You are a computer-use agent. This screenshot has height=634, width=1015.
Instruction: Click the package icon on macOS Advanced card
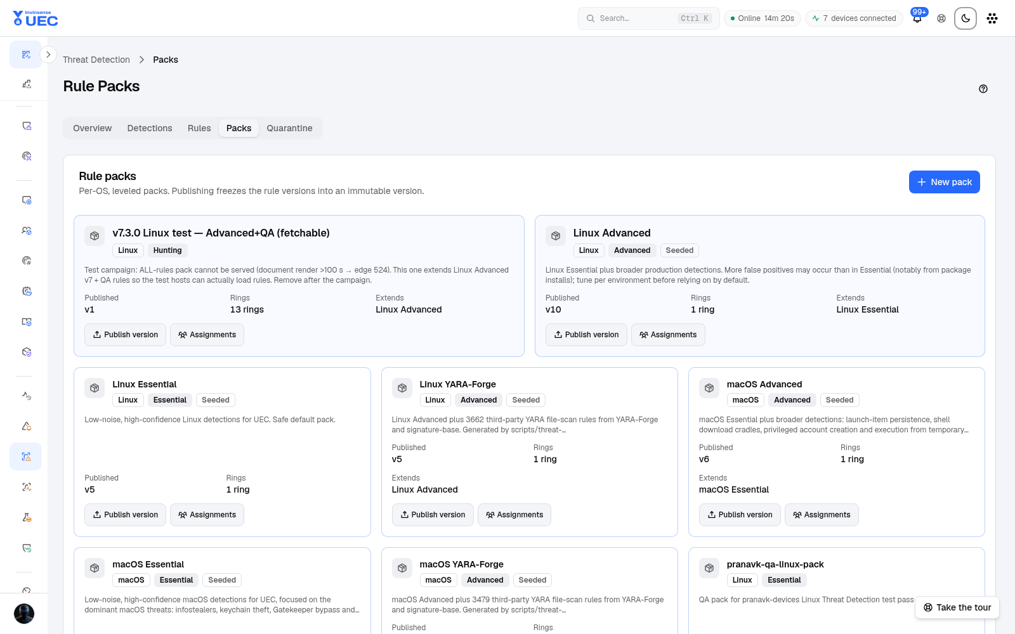point(709,388)
